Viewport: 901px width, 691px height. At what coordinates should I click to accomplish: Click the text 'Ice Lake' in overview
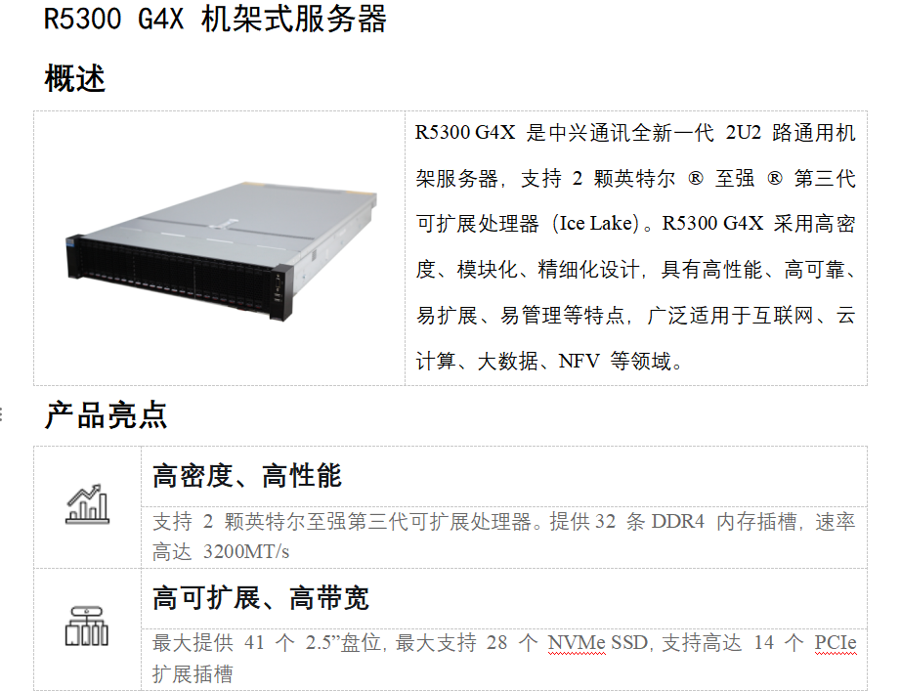click(595, 223)
